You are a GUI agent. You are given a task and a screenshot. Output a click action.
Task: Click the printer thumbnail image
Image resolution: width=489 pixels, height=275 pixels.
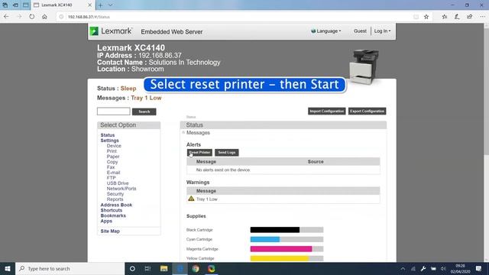click(364, 66)
